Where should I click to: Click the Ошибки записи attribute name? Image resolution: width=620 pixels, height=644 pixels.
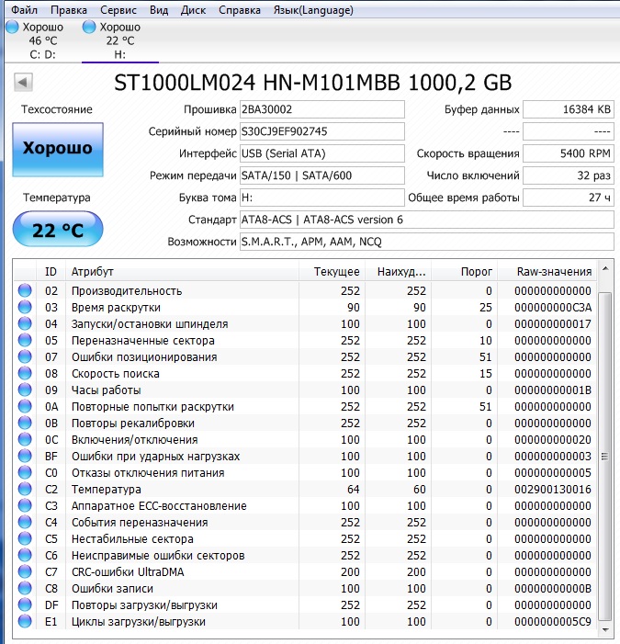click(x=112, y=588)
